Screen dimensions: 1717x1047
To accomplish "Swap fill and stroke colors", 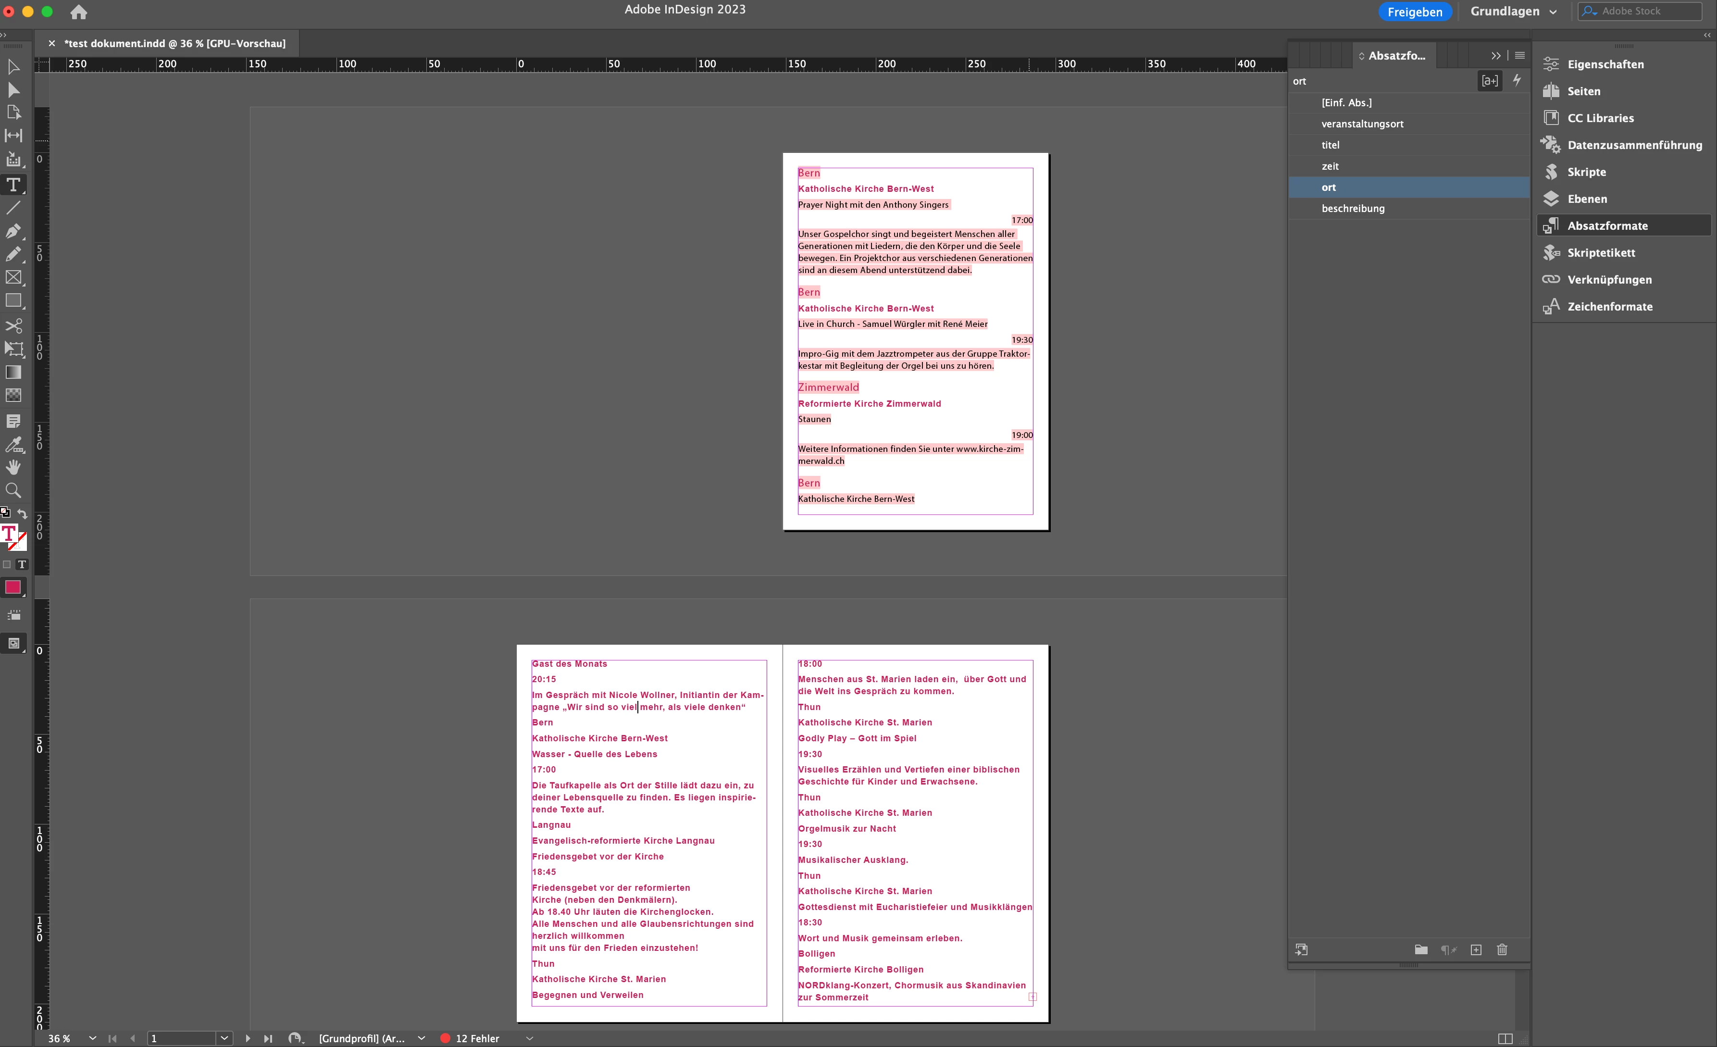I will (x=22, y=514).
